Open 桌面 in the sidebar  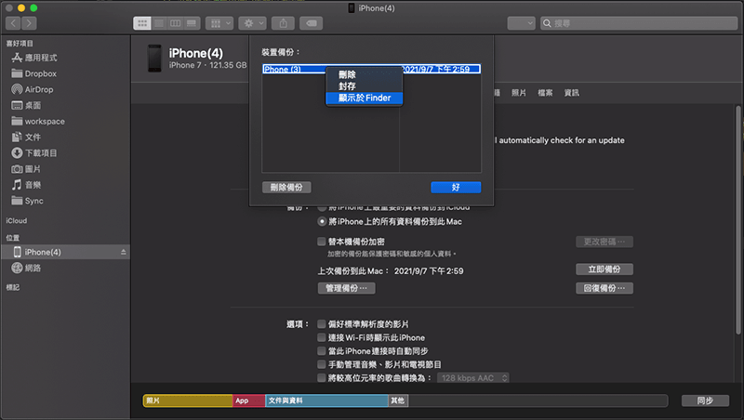(x=26, y=105)
